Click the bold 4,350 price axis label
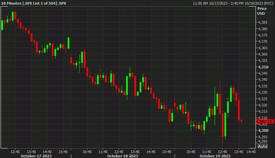Image resolution: width=275 pixels, height=158 pixels. [263, 67]
